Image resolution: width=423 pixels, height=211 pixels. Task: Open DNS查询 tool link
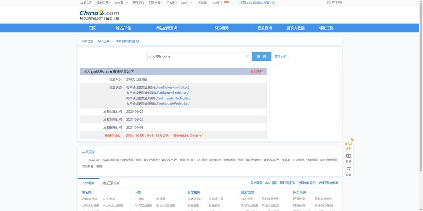pos(109,199)
